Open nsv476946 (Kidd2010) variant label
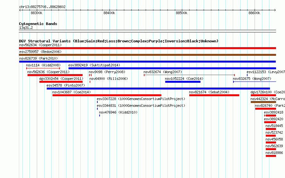 [x=118, y=112]
